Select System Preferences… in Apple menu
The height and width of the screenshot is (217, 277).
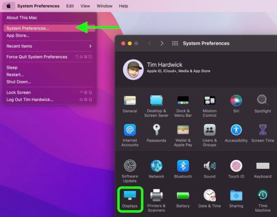coord(49,28)
